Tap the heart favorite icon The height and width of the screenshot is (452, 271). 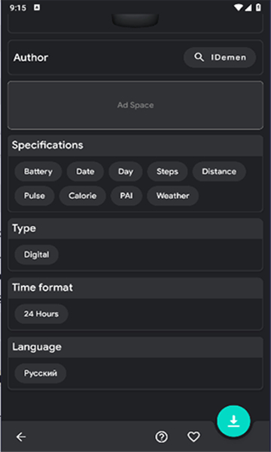[x=193, y=437]
